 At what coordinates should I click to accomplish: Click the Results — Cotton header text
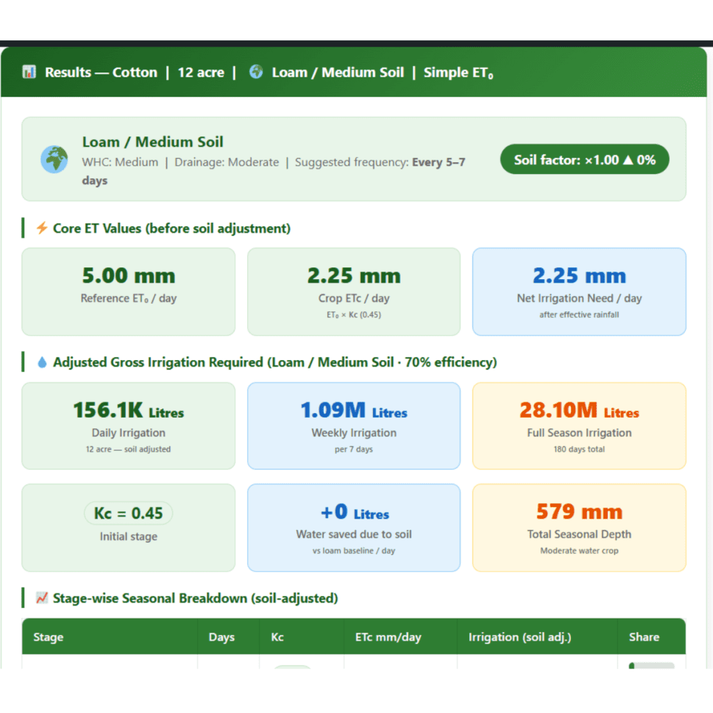pyautogui.click(x=101, y=72)
